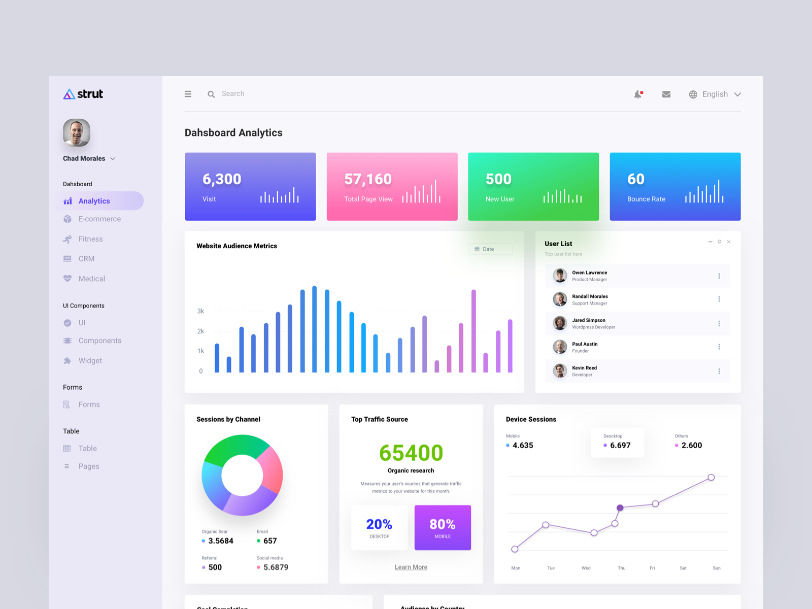The height and width of the screenshot is (609, 812).
Task: Click Jared Simpson's avatar
Action: pos(560,323)
